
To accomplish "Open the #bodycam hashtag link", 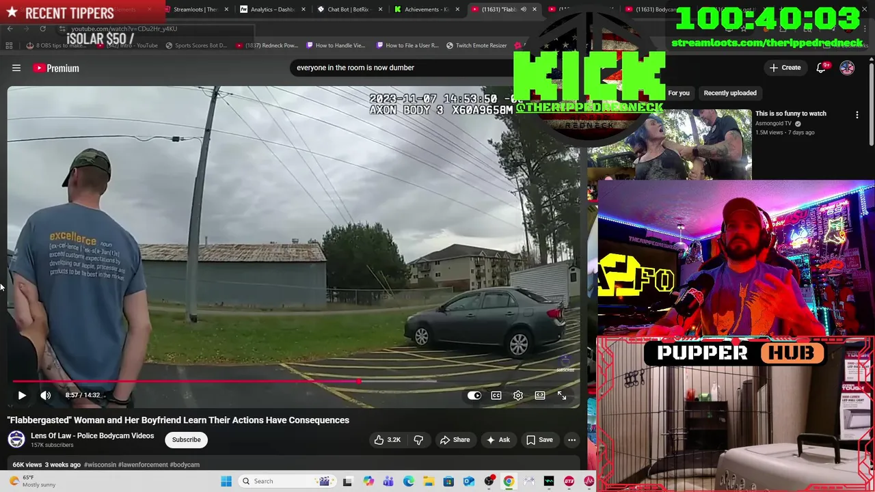I will click(185, 465).
